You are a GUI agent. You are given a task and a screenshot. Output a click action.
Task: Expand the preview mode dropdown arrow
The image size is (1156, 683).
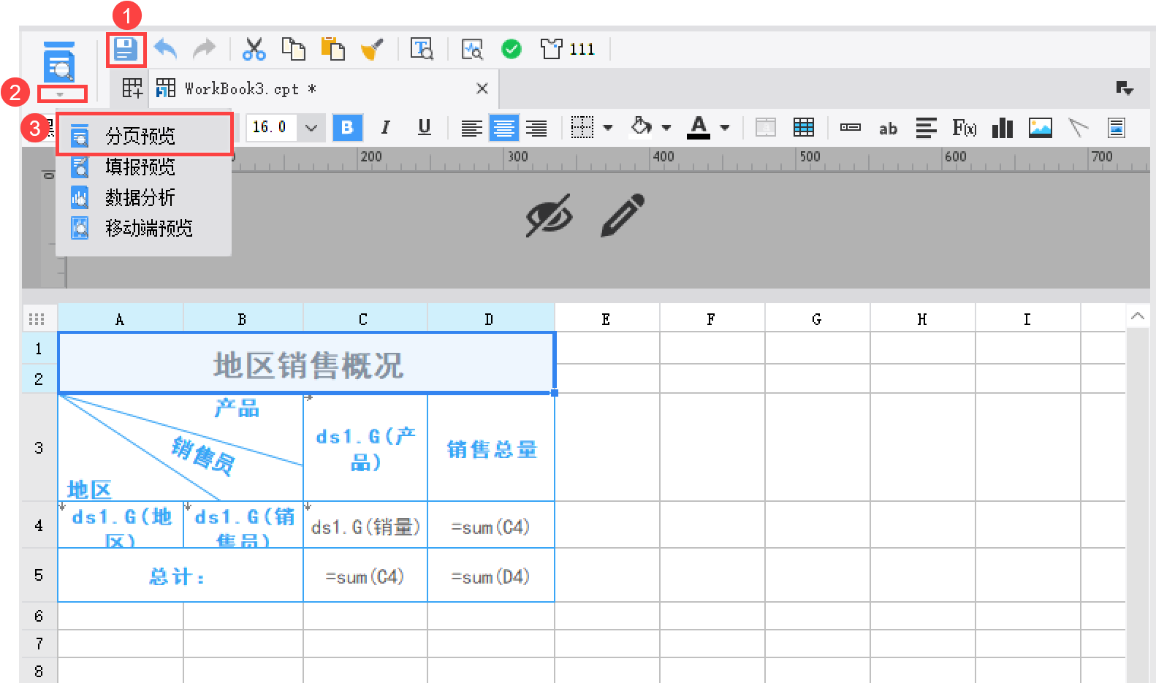point(61,94)
